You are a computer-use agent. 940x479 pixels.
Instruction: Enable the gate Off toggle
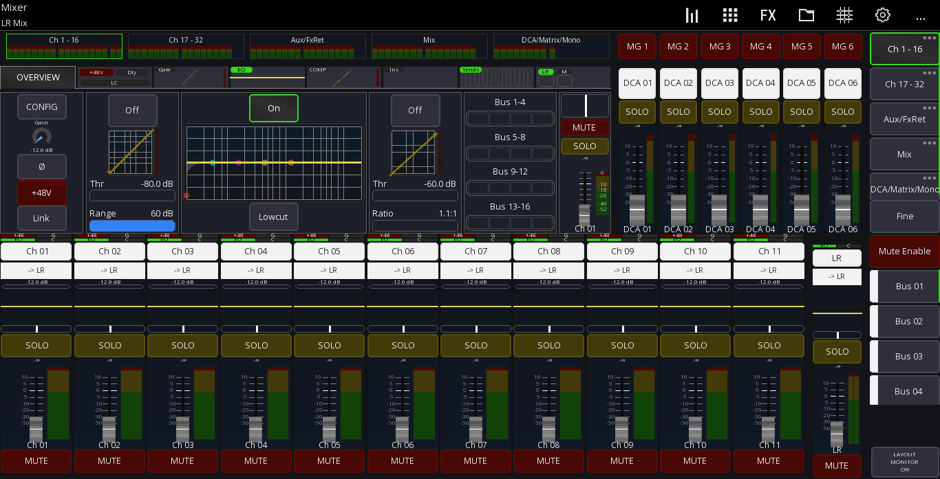pyautogui.click(x=132, y=110)
